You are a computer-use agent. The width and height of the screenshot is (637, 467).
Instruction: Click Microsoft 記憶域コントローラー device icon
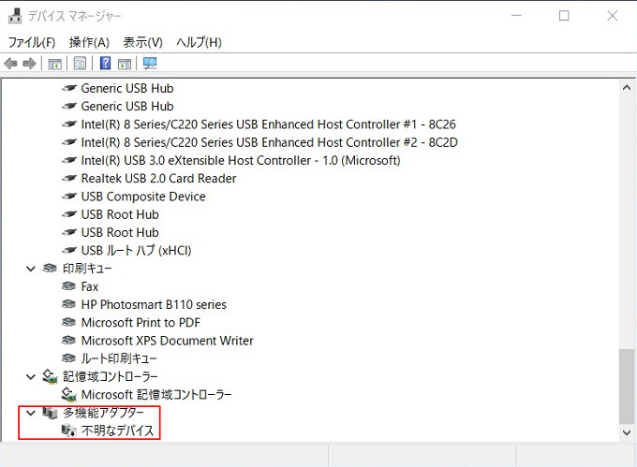pyautogui.click(x=68, y=394)
